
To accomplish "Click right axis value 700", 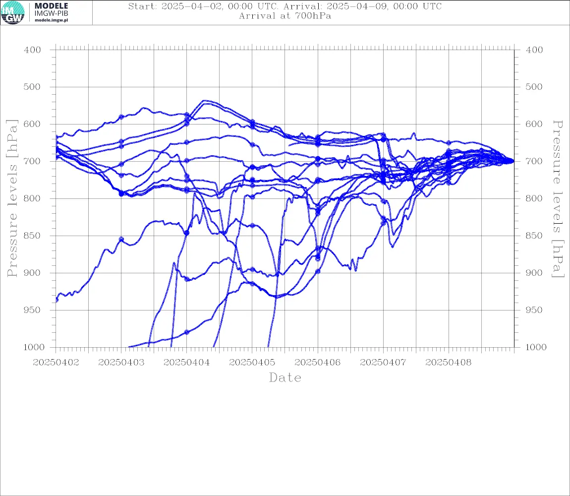I will click(x=534, y=161).
